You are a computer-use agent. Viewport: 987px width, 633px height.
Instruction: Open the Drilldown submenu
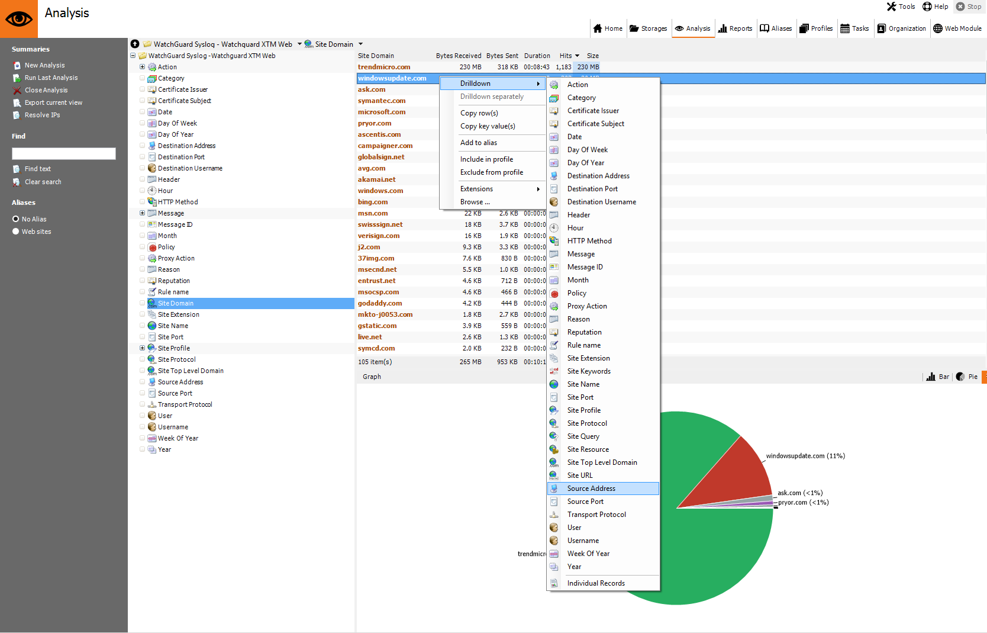(492, 83)
